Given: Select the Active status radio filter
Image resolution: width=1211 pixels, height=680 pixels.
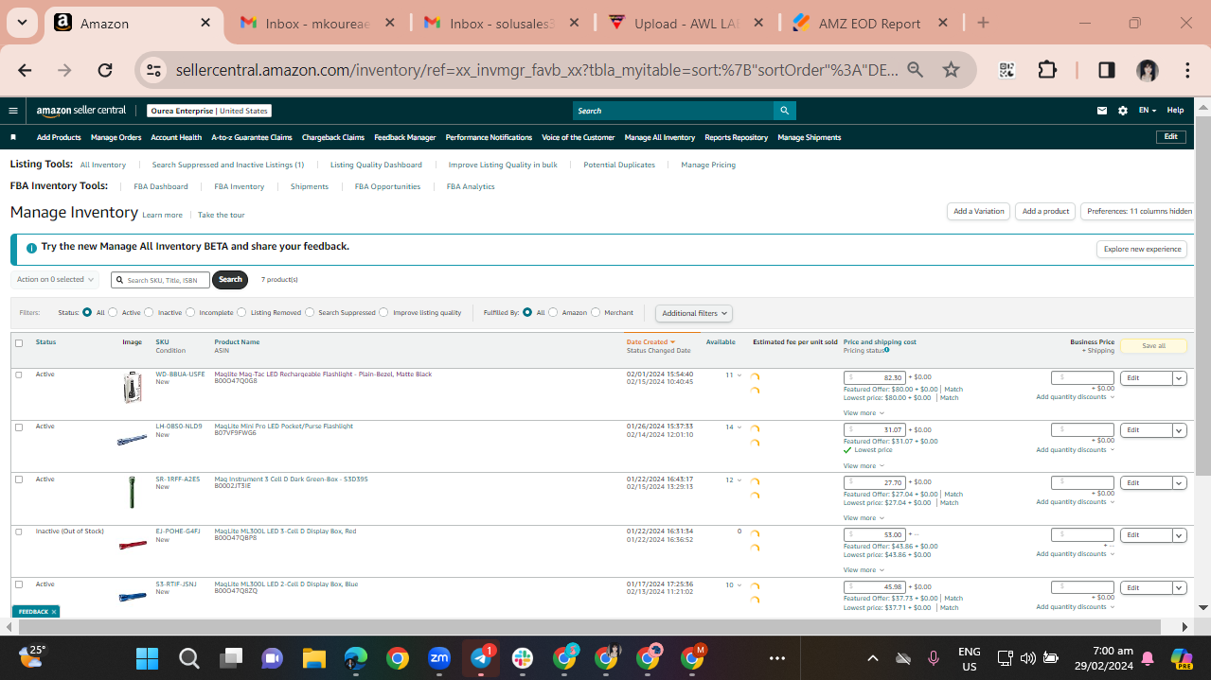Looking at the screenshot, I should tap(113, 312).
